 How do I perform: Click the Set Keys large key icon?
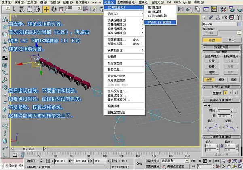coord(139,164)
